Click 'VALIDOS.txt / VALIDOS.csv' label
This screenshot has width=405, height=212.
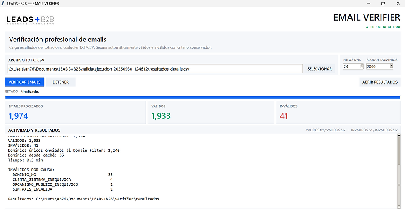tap(326, 130)
